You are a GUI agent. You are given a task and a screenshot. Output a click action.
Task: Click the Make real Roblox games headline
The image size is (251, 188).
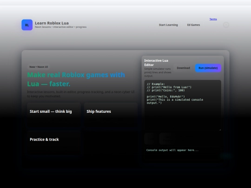76,79
